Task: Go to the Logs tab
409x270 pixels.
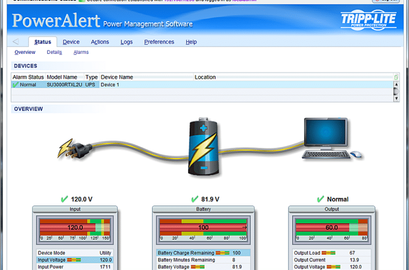Action: click(126, 42)
